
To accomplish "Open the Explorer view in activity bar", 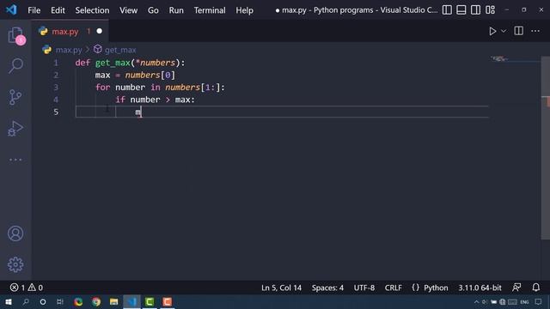I will click(x=15, y=35).
